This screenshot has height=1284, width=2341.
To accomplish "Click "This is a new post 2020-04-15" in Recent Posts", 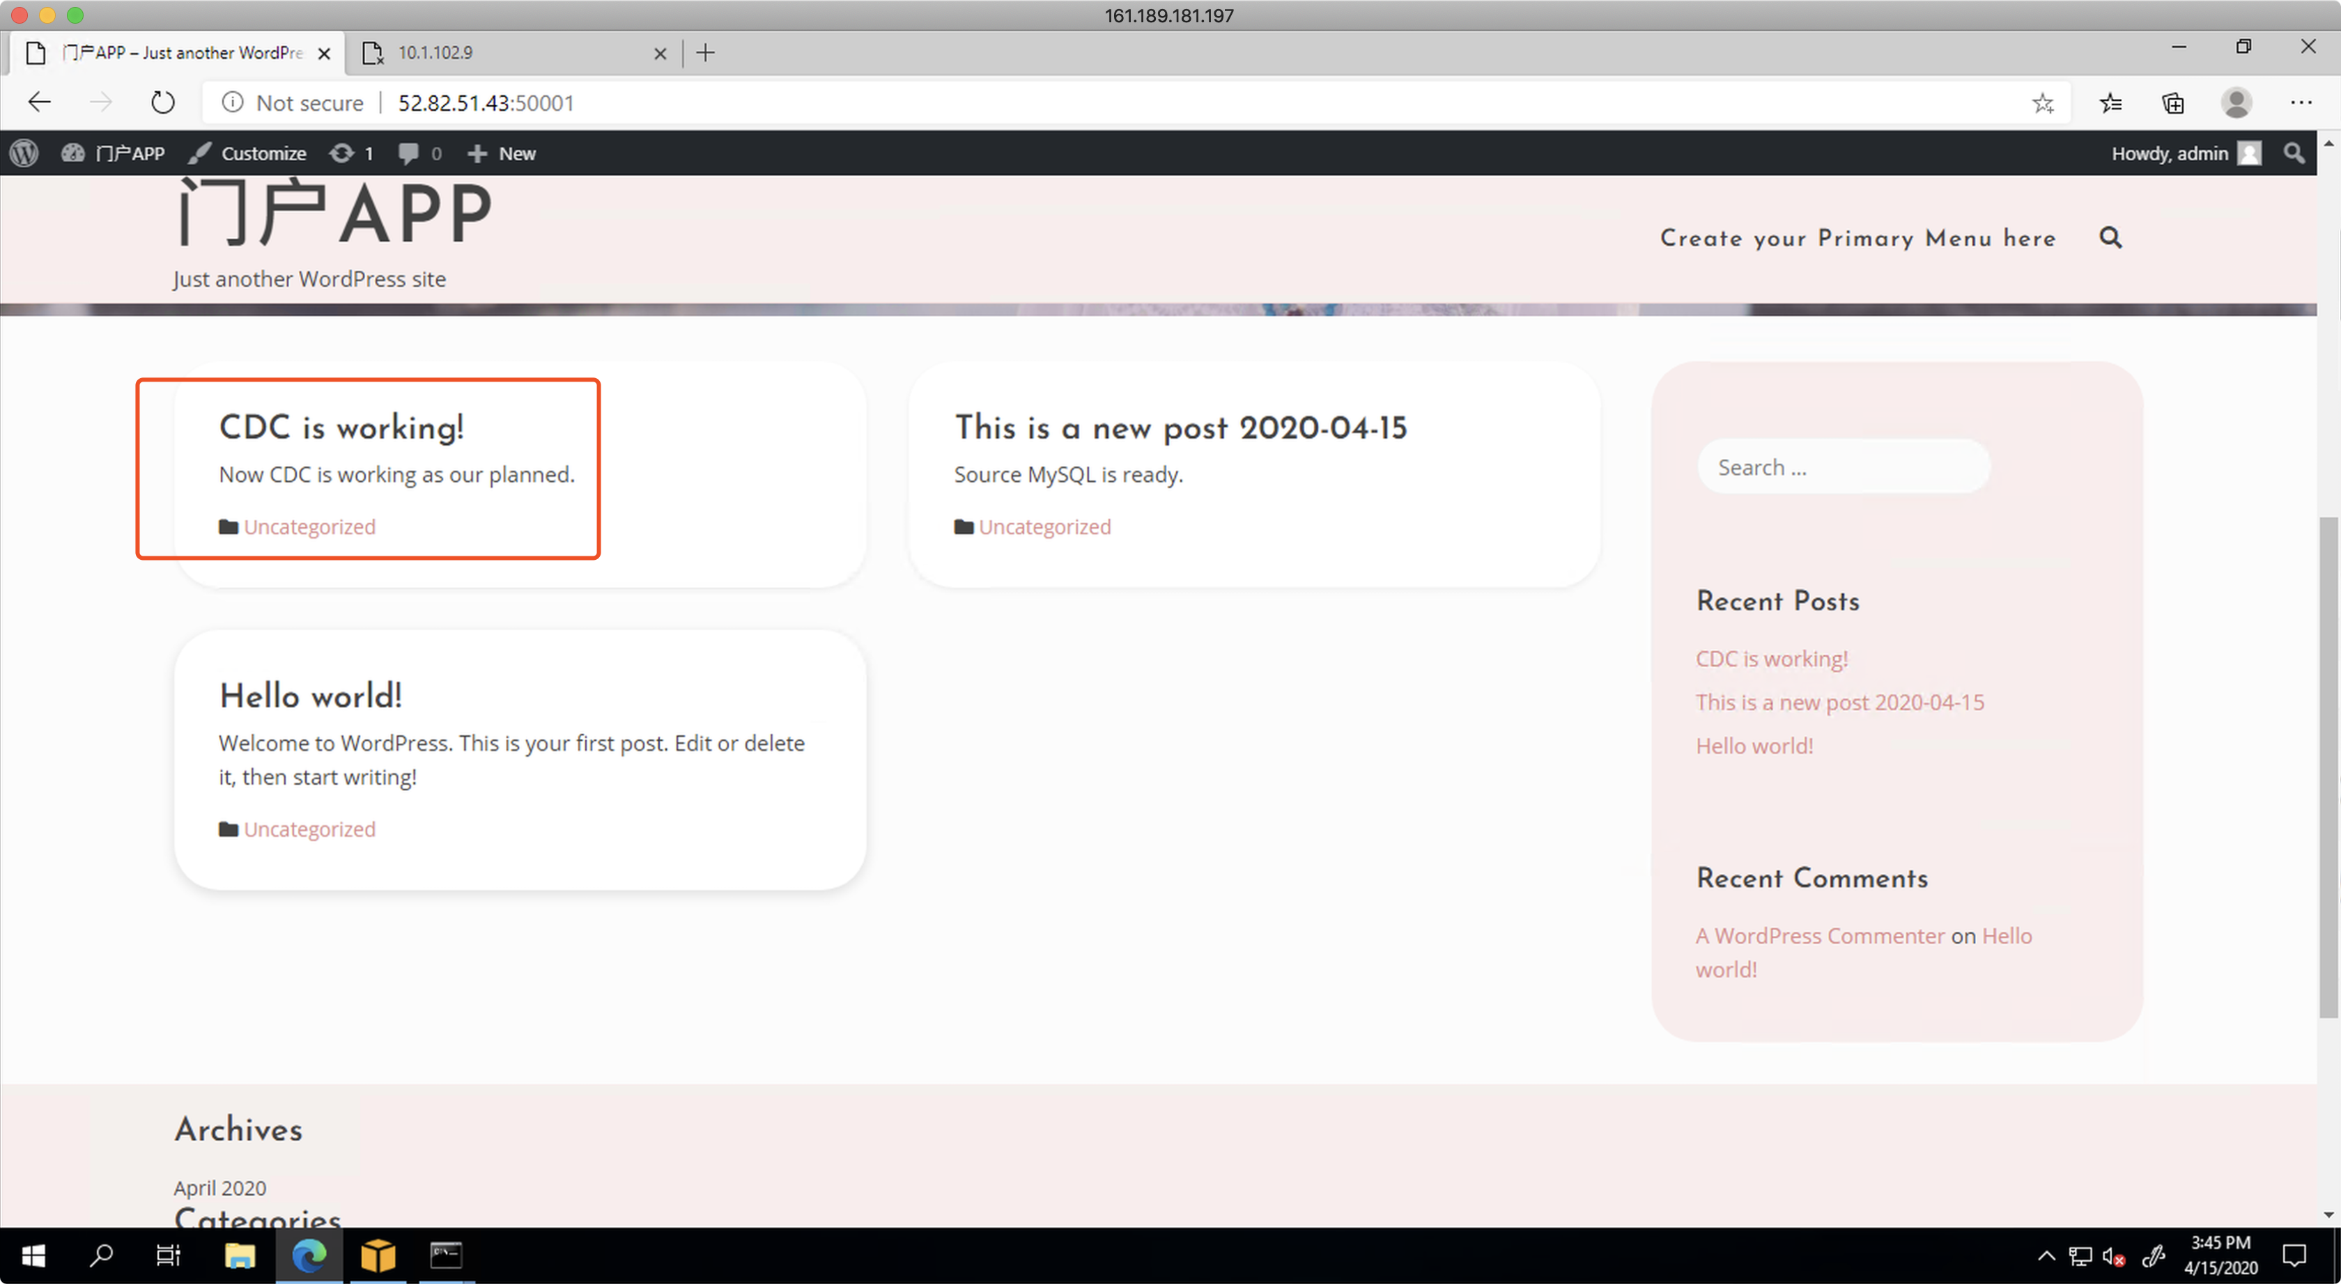I will click(1839, 702).
